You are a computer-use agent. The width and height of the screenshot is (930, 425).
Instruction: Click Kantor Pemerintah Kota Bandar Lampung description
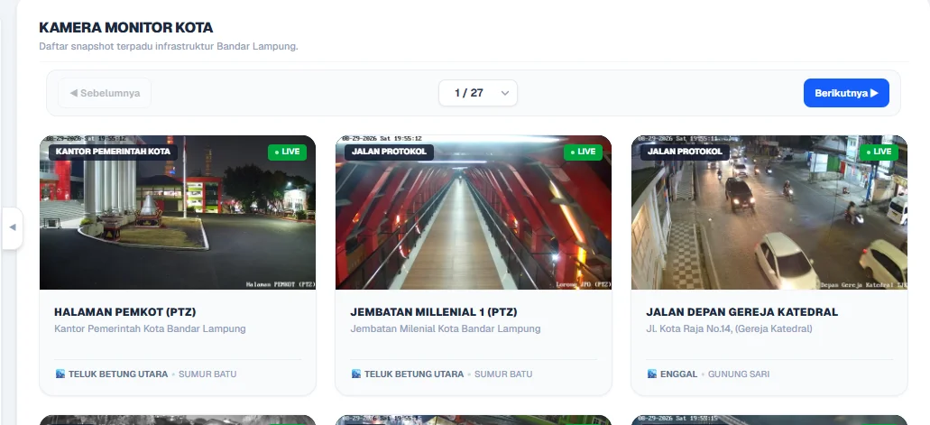click(150, 328)
